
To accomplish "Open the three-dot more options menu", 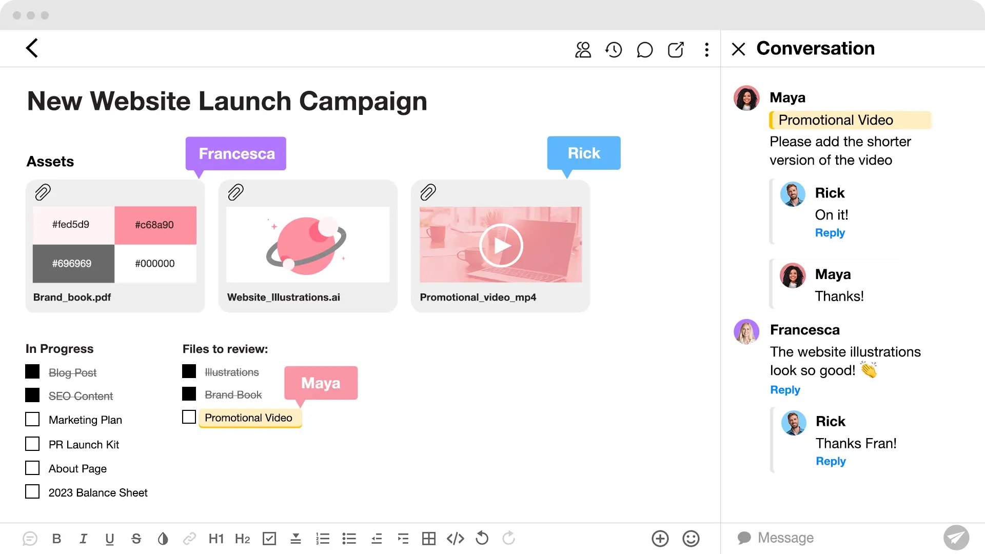I will click(x=707, y=50).
